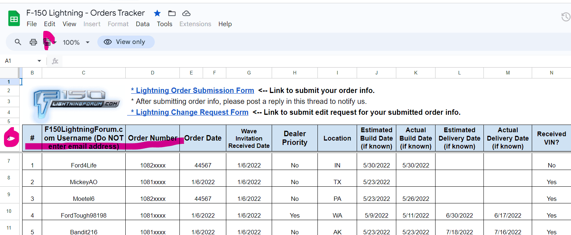This screenshot has height=235, width=571.
Task: Open version history clock icon
Action: (566, 17)
